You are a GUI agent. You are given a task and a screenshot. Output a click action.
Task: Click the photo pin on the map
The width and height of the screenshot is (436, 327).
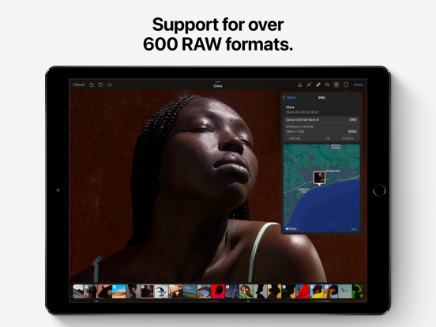(319, 178)
